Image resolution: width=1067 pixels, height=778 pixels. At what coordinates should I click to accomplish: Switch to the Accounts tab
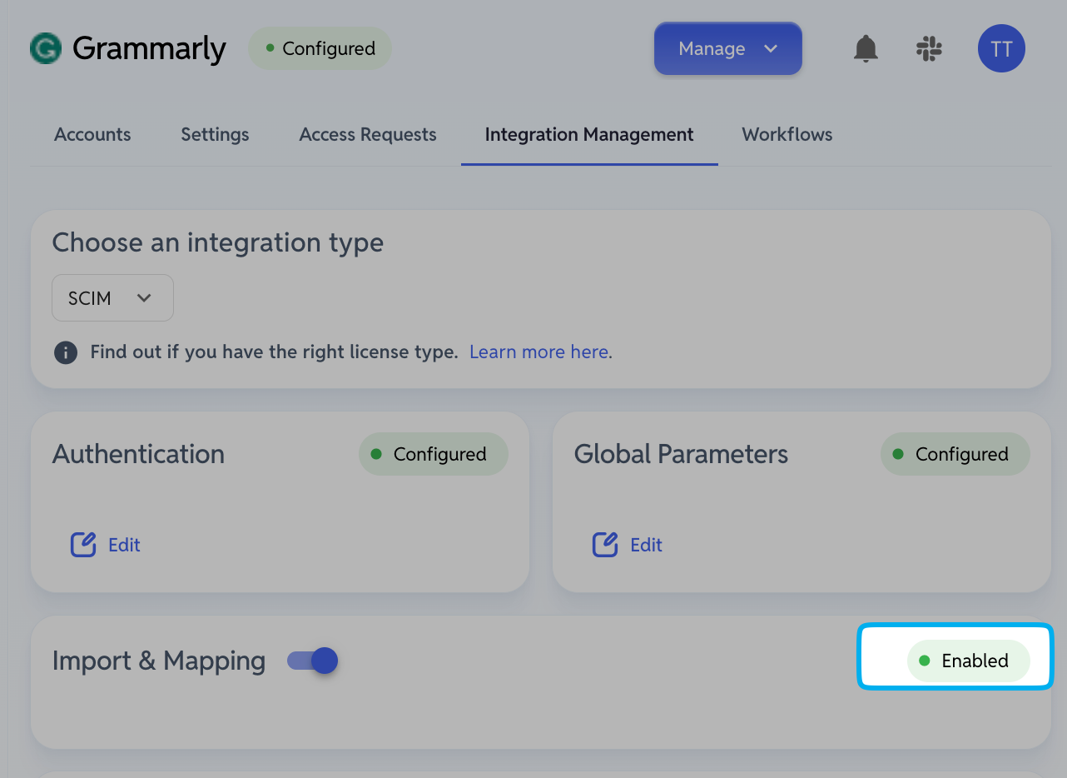pos(92,134)
